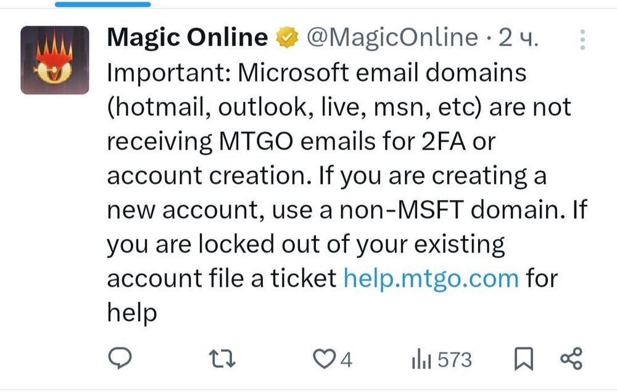Viewport: 617px width, 392px height.
Task: Click the Magic Online display name
Action: (188, 38)
